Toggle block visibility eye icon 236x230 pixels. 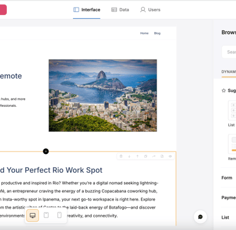[x=170, y=156]
